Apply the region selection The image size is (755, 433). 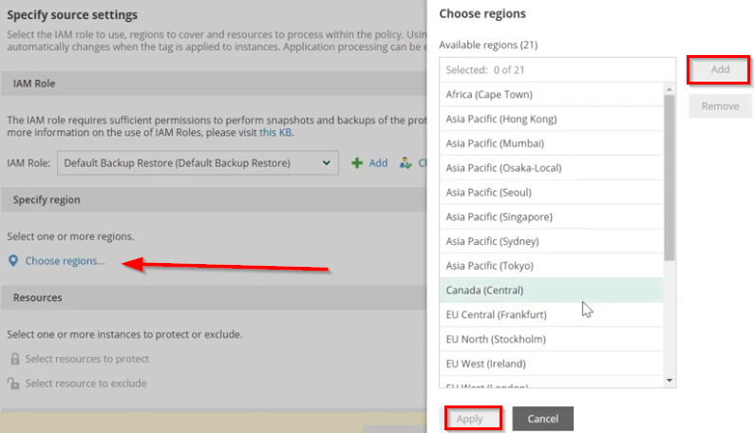point(473,419)
